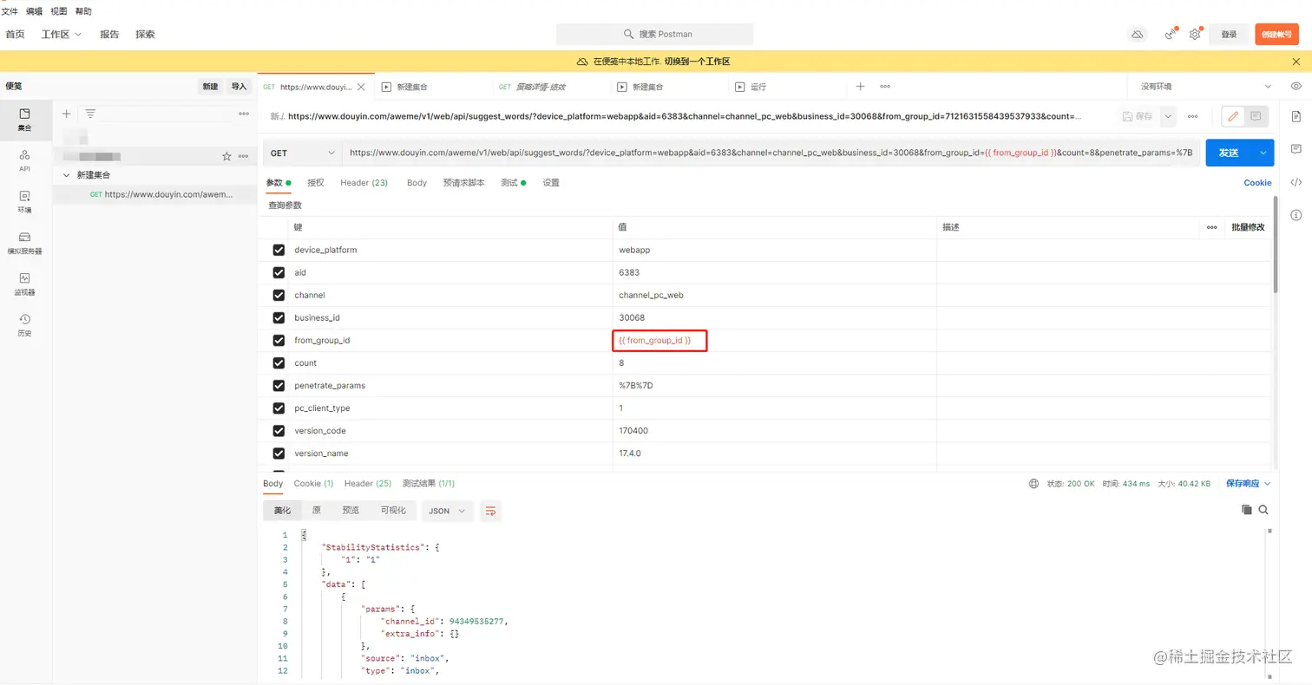Uncheck the device_platform parameter
The width and height of the screenshot is (1312, 685).
tap(279, 250)
